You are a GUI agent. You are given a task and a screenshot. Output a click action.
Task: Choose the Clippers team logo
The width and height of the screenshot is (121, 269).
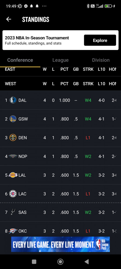[x=13, y=194]
